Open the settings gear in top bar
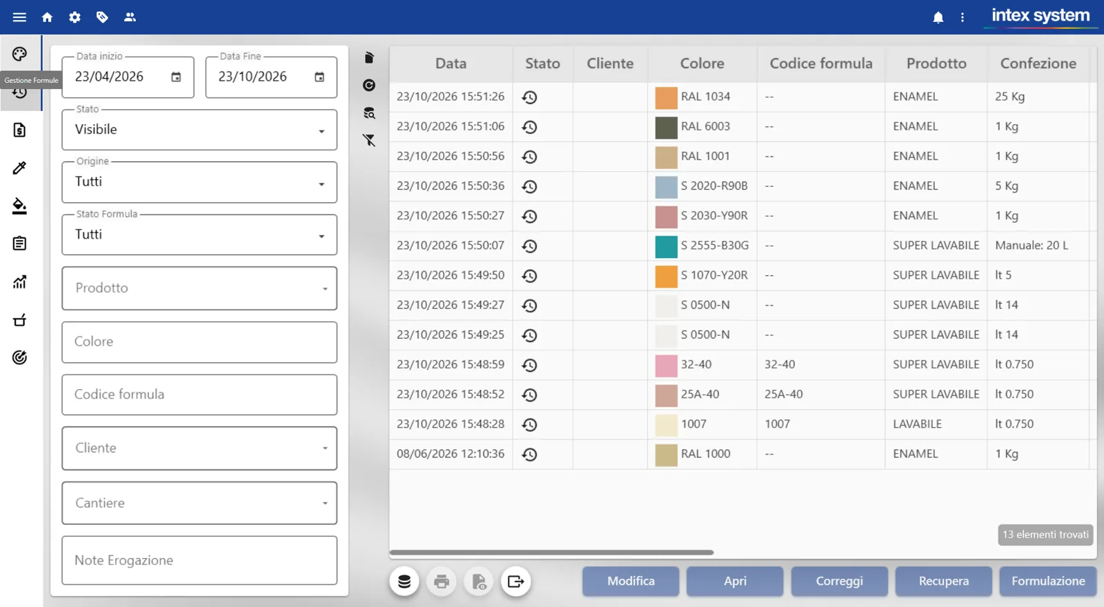This screenshot has width=1104, height=607. point(75,17)
